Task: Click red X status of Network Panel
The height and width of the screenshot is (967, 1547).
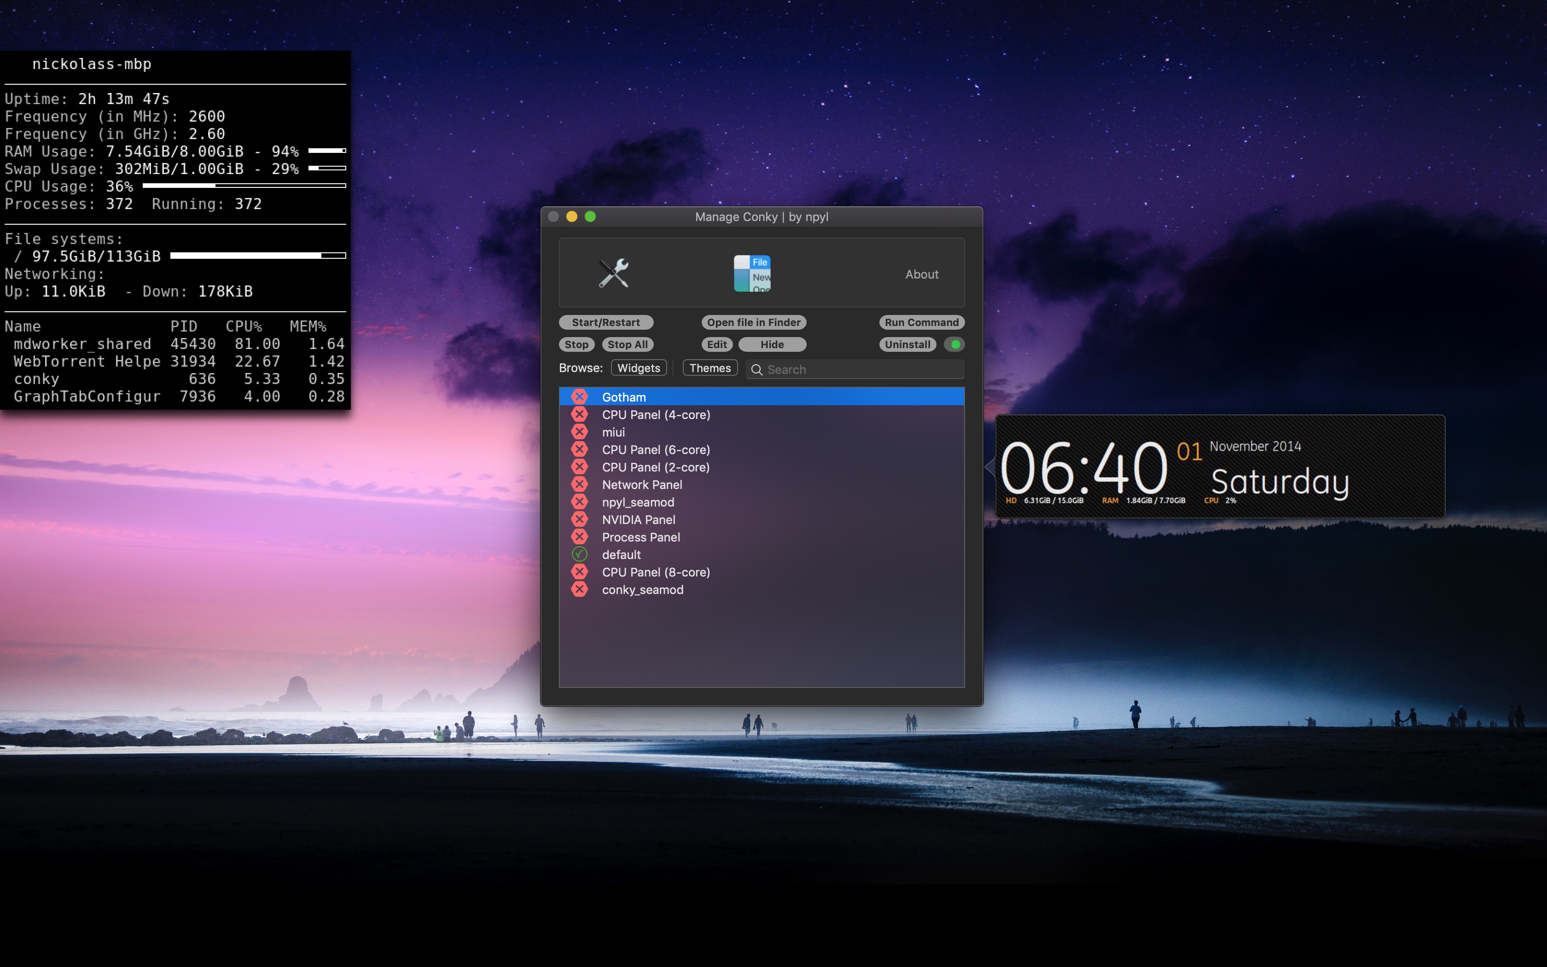Action: 579,484
